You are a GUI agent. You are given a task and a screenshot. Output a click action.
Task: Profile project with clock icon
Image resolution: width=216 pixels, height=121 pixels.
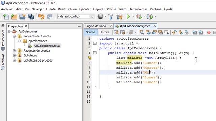(150, 16)
